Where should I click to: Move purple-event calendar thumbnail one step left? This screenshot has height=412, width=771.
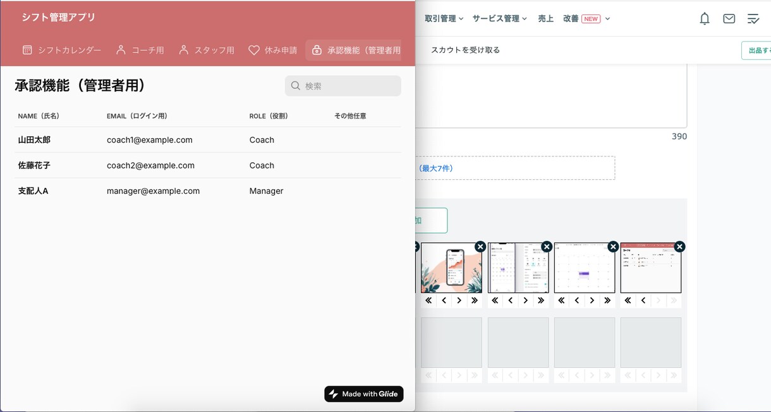pyautogui.click(x=577, y=300)
